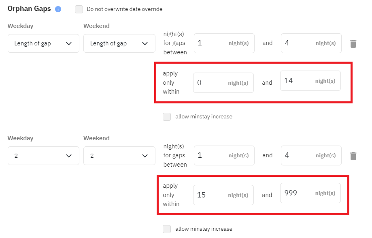
Task: Toggle second 'allow minstay increase' checkbox
Action: tap(167, 229)
